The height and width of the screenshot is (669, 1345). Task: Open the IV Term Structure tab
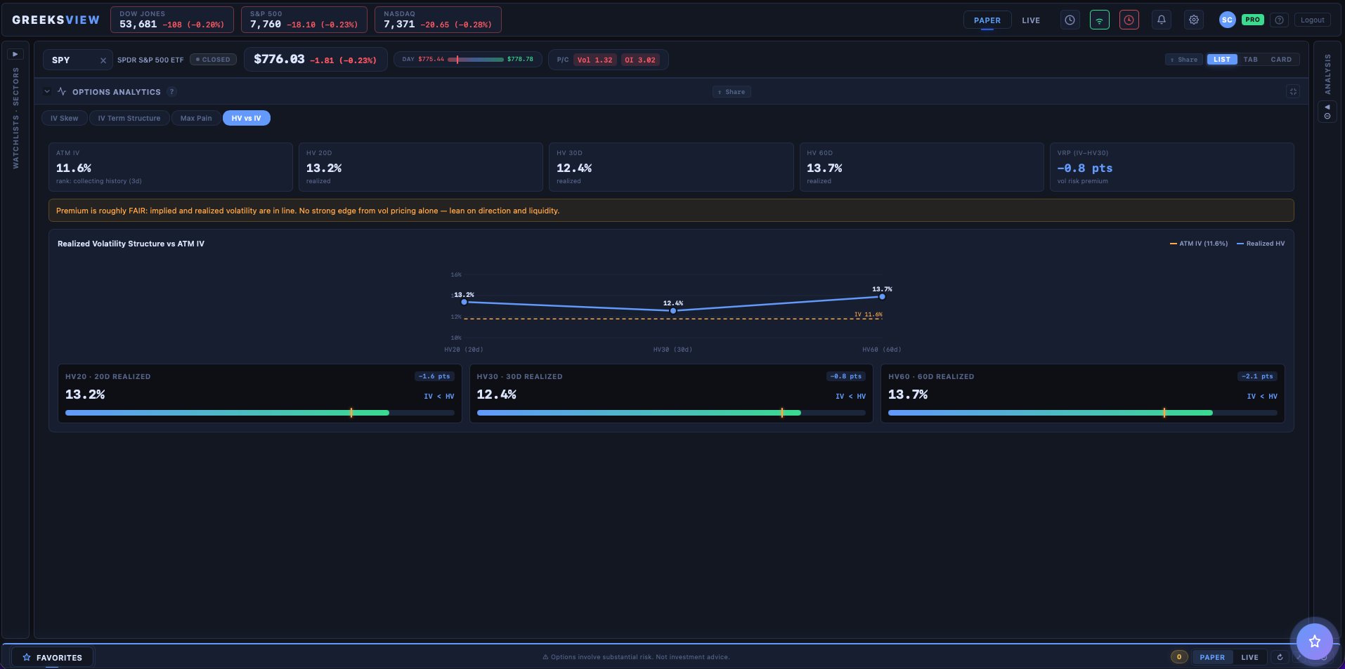point(129,118)
